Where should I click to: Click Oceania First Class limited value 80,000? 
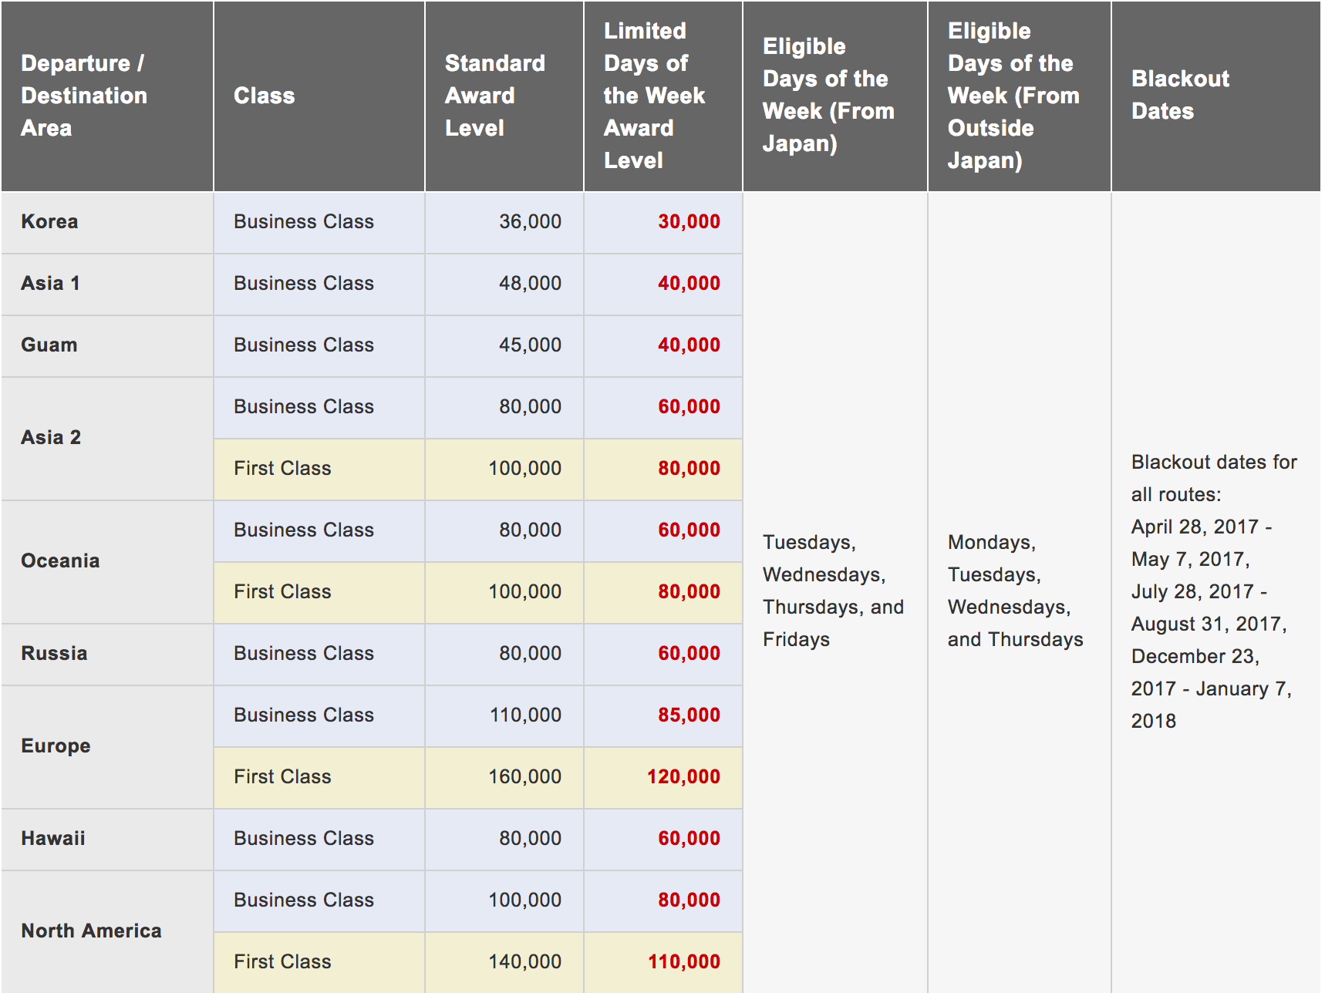pyautogui.click(x=689, y=592)
